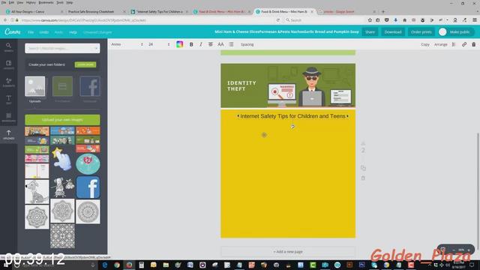Reload the page with refresh icon

point(278,20)
